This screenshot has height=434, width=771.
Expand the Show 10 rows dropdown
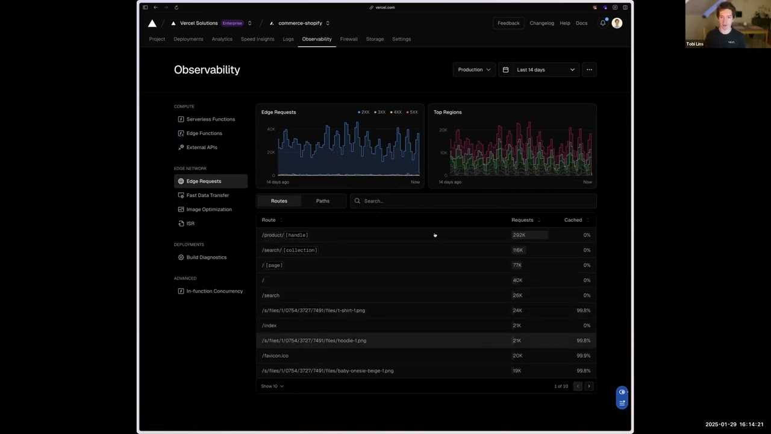pyautogui.click(x=272, y=386)
